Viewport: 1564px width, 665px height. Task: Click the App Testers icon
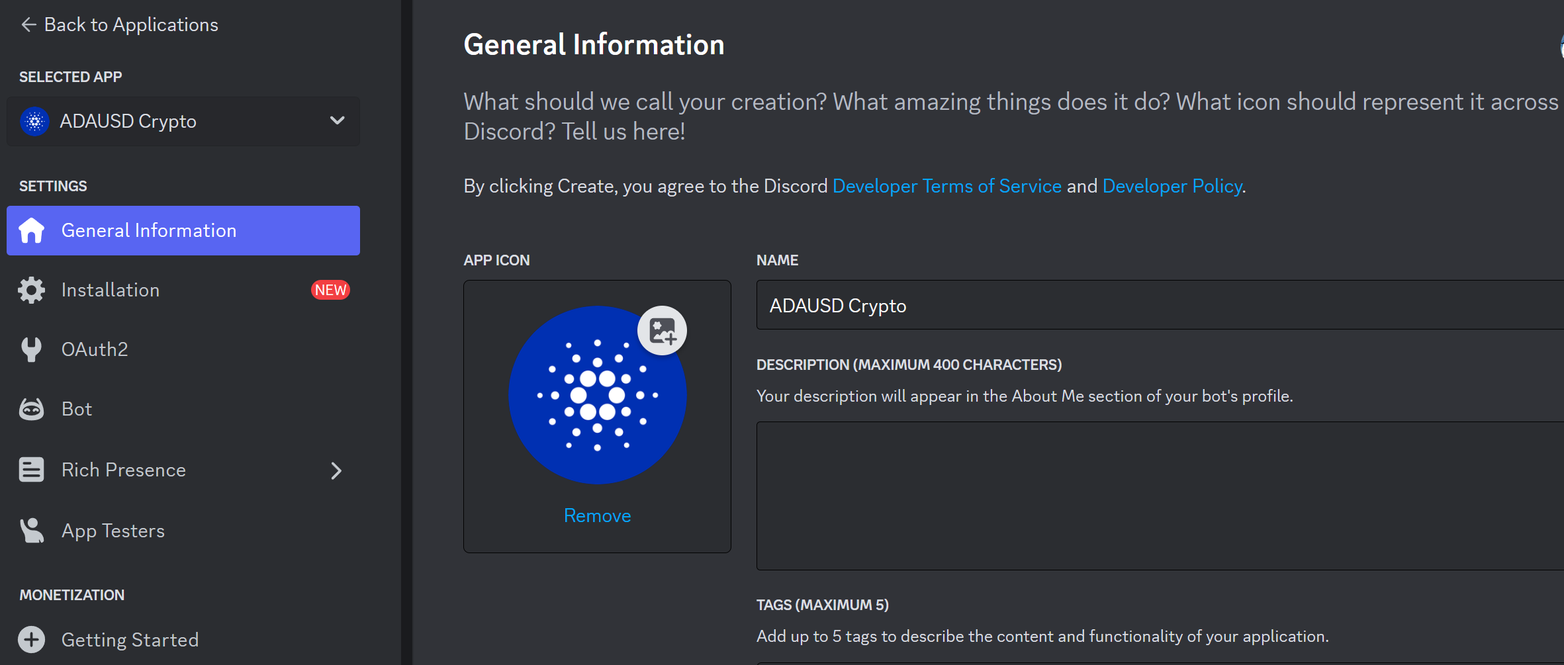click(x=31, y=531)
